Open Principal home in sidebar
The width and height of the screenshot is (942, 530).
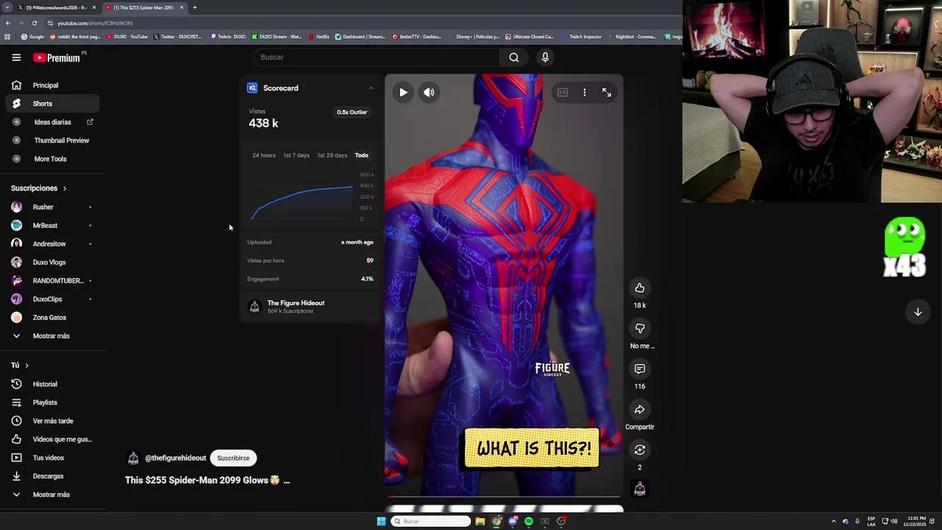(52, 85)
